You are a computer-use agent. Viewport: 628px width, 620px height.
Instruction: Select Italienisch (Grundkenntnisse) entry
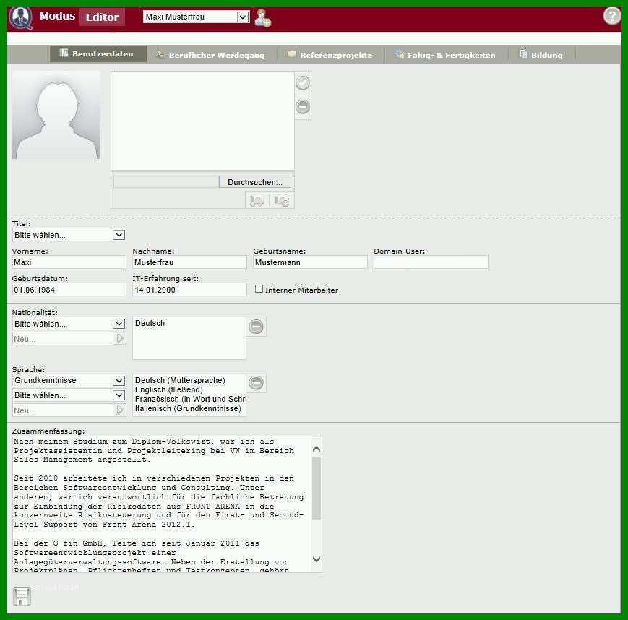pyautogui.click(x=189, y=408)
